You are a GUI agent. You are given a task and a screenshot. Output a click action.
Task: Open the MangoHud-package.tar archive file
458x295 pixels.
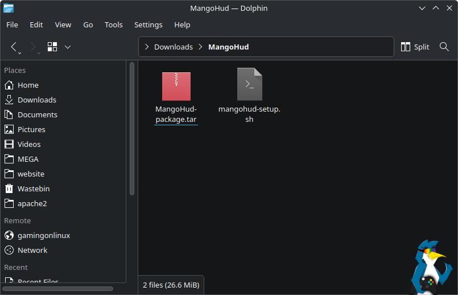(176, 87)
